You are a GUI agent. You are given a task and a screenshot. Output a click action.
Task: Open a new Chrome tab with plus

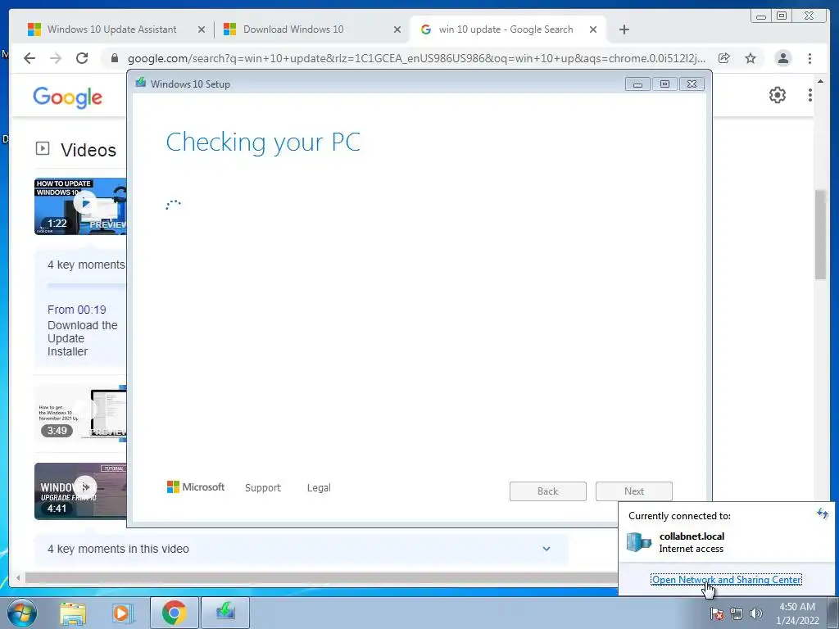[624, 29]
